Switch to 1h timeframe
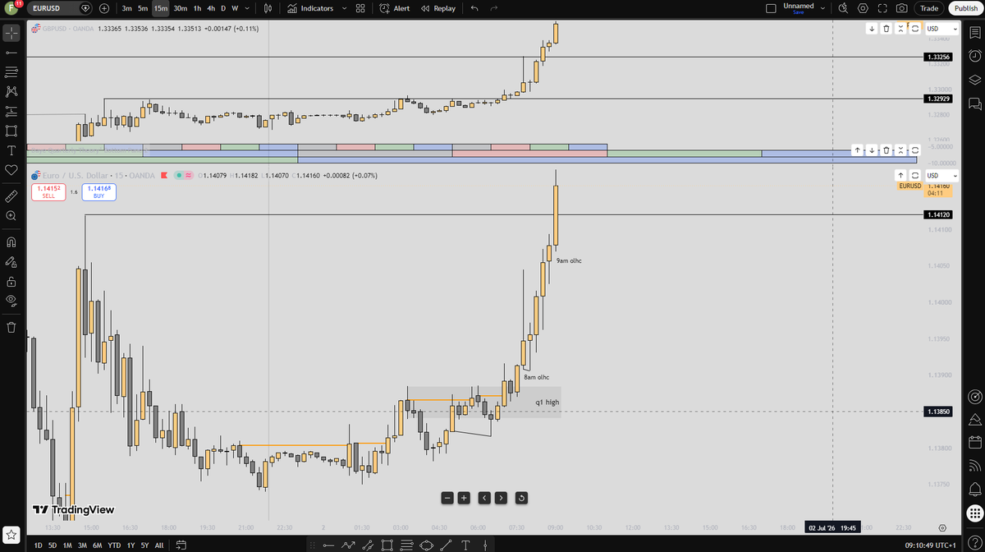This screenshot has width=985, height=552. pyautogui.click(x=197, y=8)
